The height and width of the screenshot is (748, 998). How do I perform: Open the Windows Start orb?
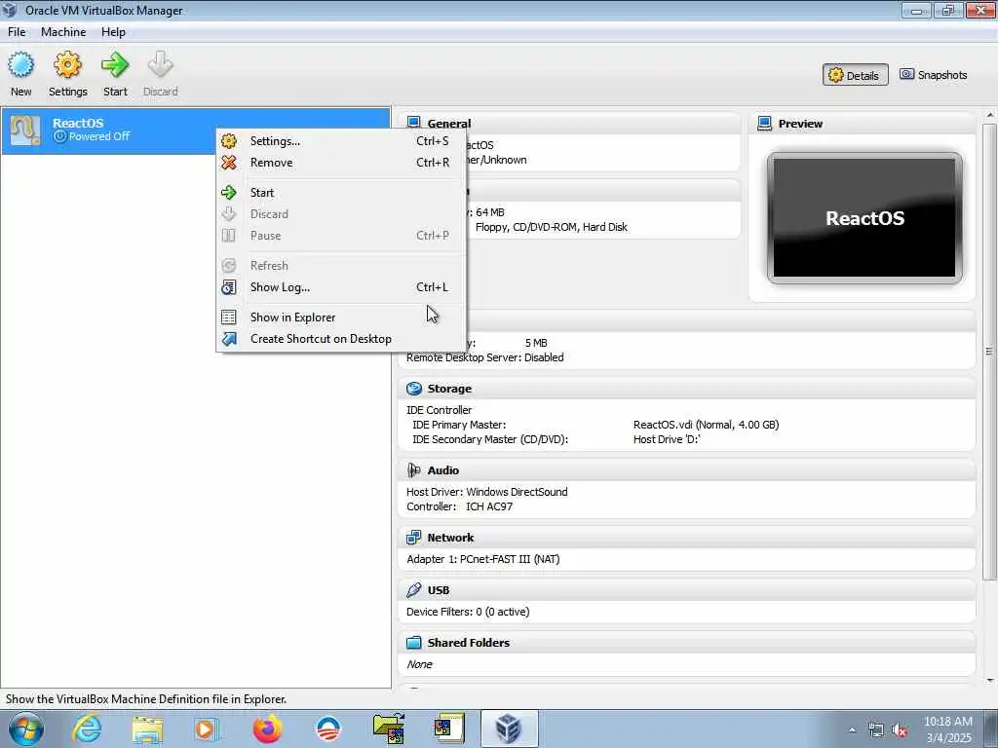(x=26, y=729)
